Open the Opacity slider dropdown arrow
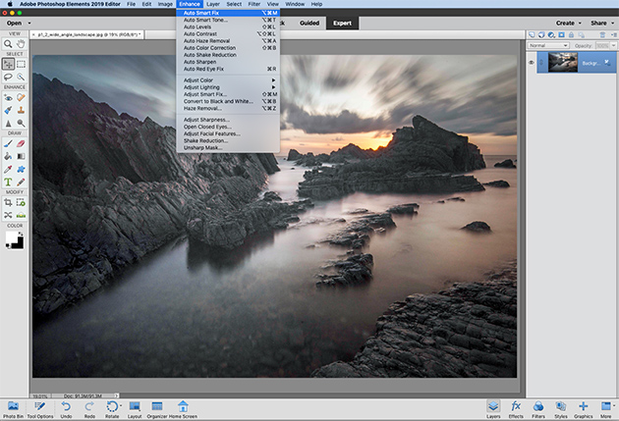The height and width of the screenshot is (421, 619). point(613,46)
